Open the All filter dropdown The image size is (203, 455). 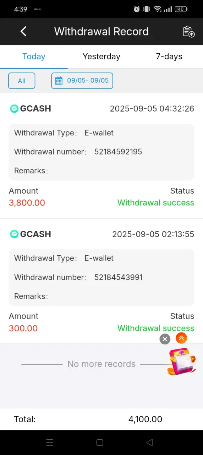22,81
